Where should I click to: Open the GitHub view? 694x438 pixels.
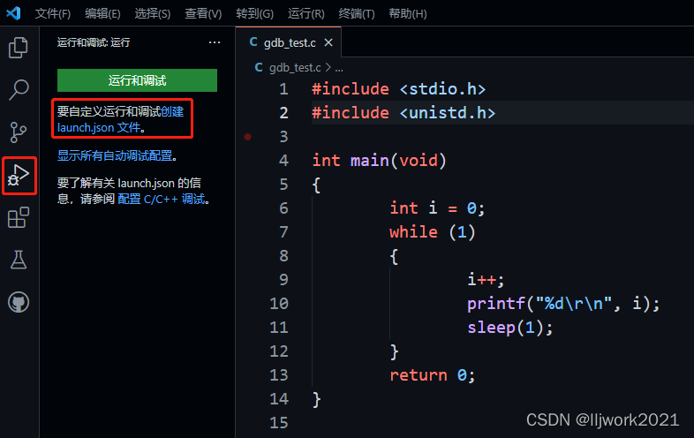[x=19, y=303]
